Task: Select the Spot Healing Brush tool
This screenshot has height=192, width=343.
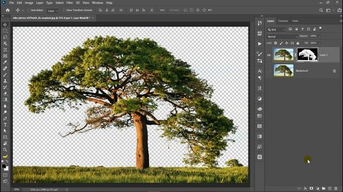Action: pyautogui.click(x=5, y=68)
